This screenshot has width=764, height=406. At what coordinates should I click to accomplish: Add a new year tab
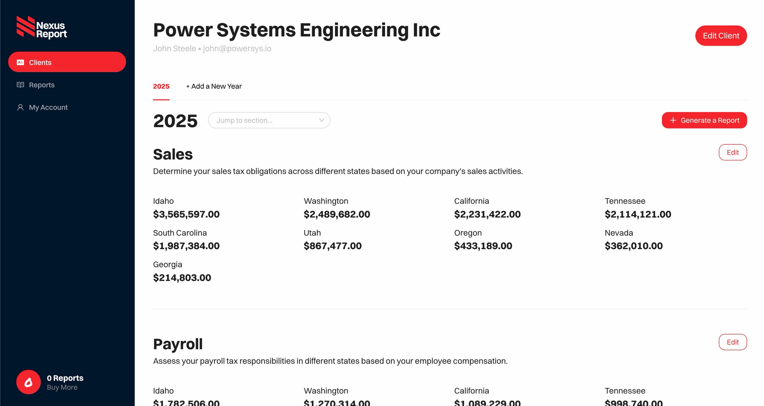(x=214, y=86)
